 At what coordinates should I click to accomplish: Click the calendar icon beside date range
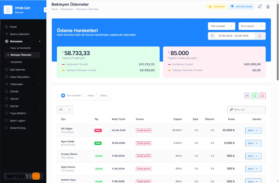pyautogui.click(x=212, y=36)
